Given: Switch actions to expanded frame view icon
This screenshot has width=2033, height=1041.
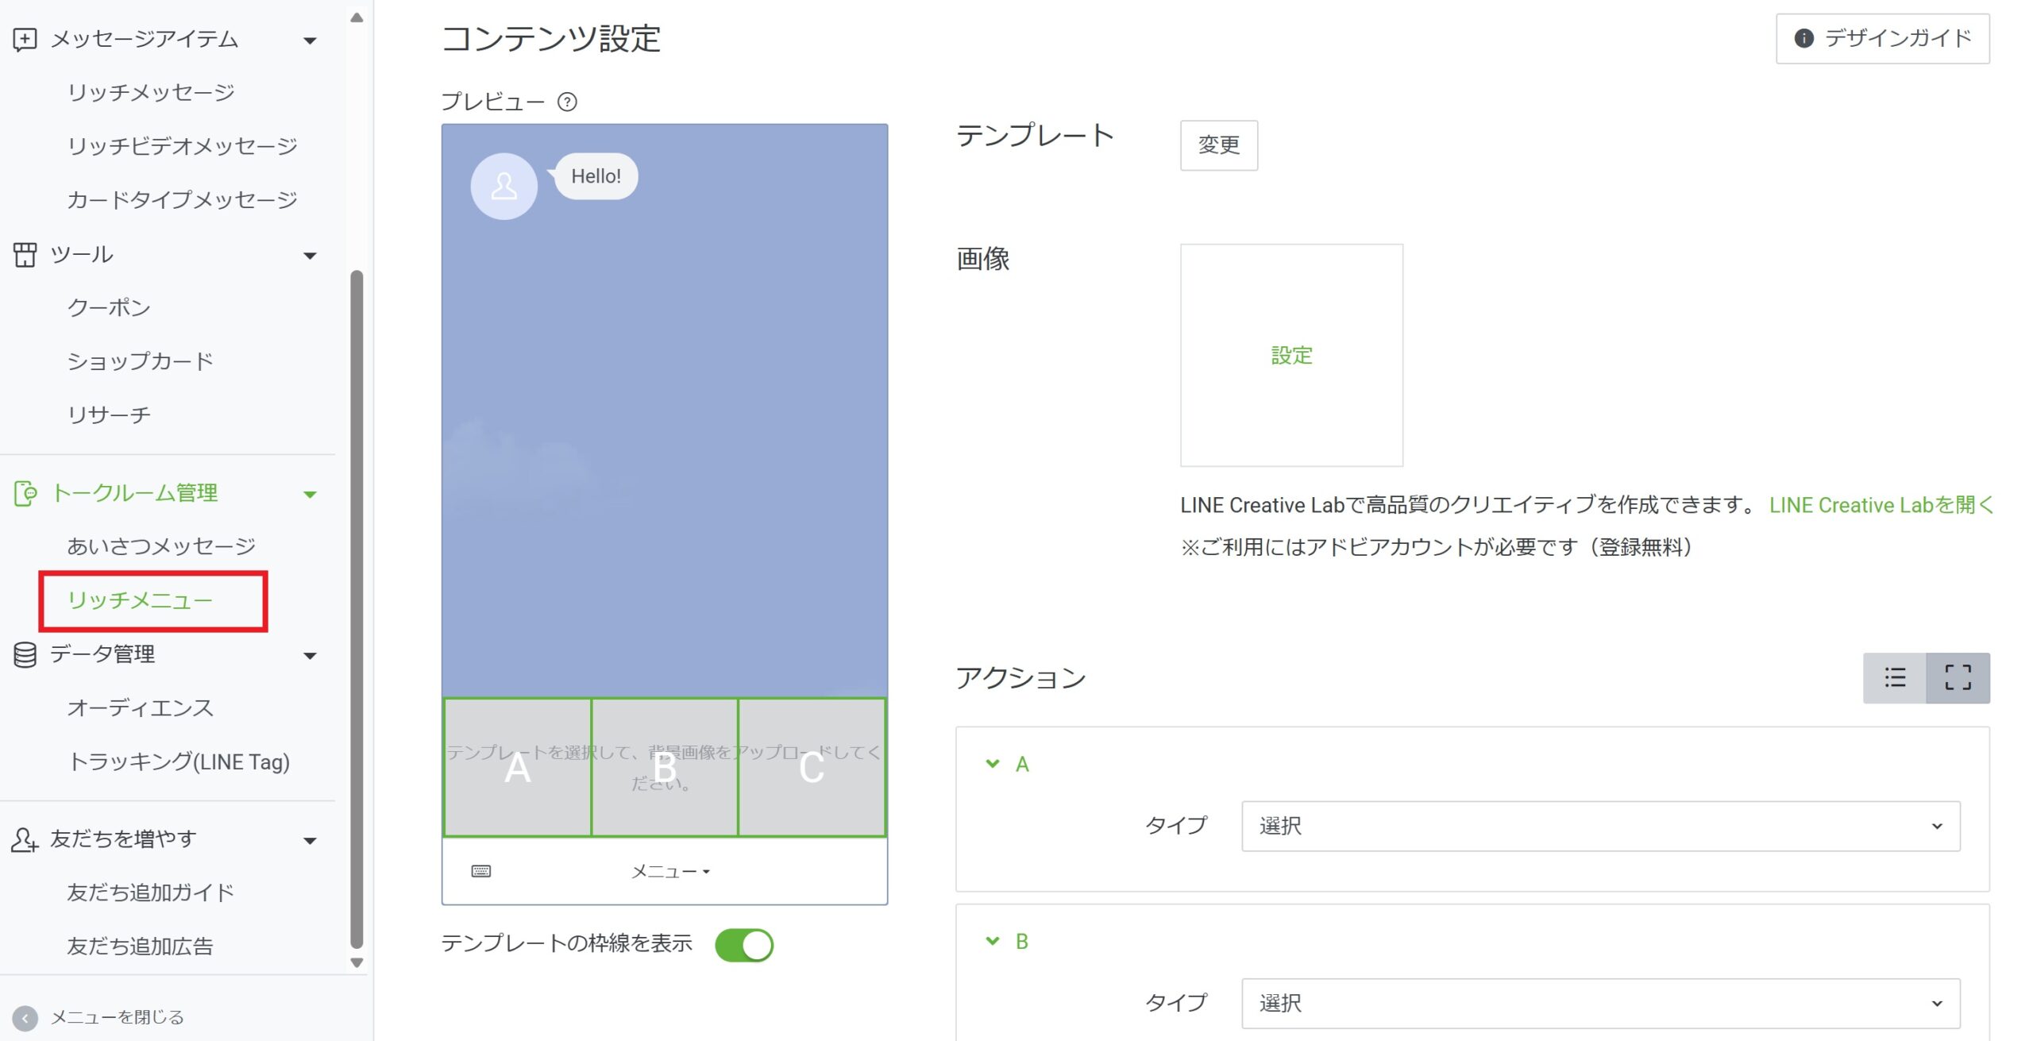Looking at the screenshot, I should tap(1958, 677).
